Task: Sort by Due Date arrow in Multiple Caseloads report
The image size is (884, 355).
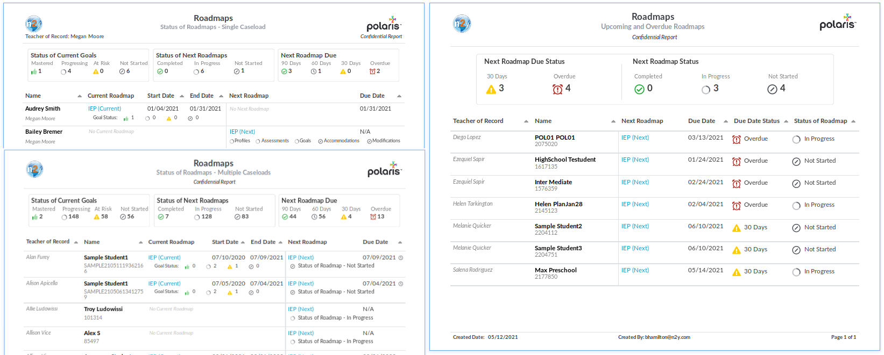Action: 400,242
